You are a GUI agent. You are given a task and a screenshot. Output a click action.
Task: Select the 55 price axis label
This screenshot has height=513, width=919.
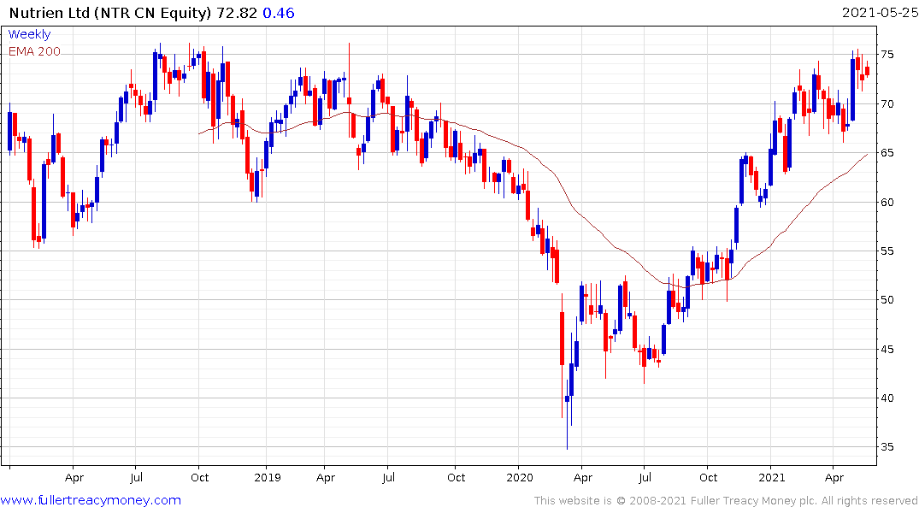point(887,251)
